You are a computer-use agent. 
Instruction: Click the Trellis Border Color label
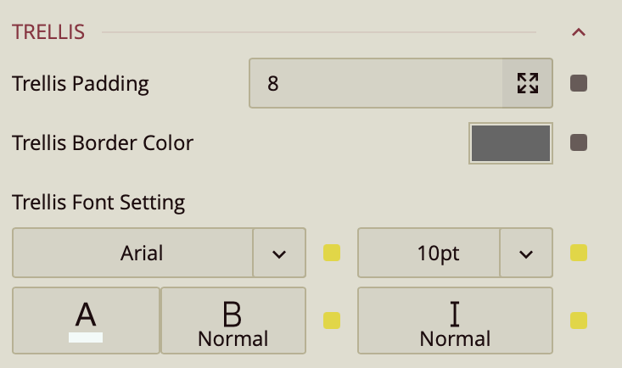103,142
